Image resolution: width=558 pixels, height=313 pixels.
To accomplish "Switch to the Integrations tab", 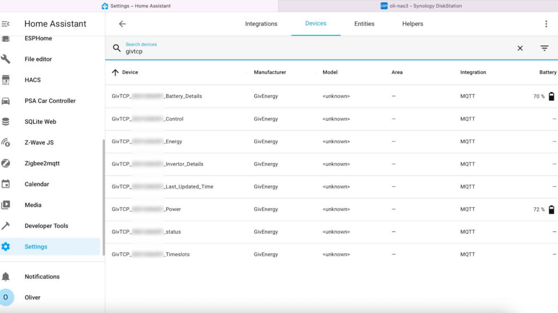I will [261, 24].
